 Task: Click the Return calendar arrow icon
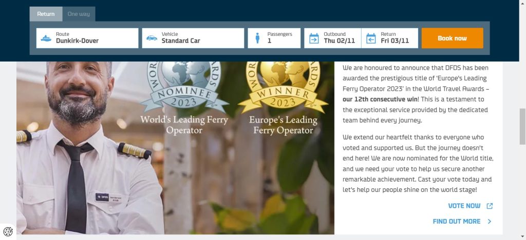[371, 38]
